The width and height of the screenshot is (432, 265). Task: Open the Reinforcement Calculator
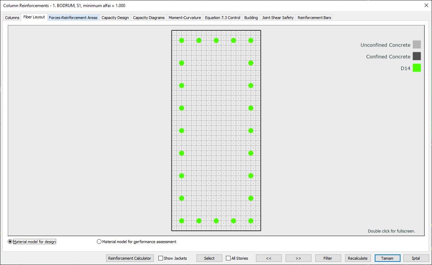coord(130,258)
